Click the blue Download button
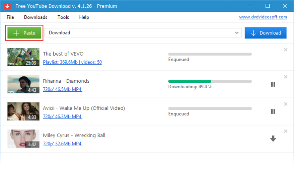The width and height of the screenshot is (294, 196). pyautogui.click(x=265, y=33)
